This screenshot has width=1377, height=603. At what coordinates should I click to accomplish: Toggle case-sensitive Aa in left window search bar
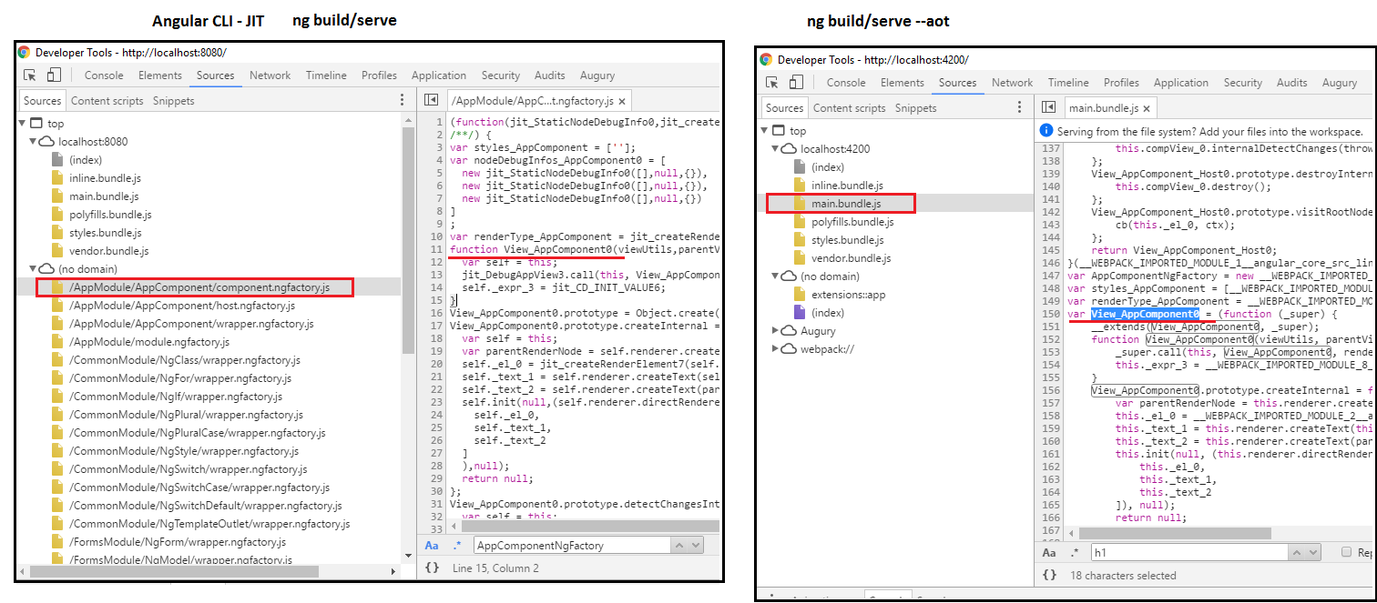(432, 546)
